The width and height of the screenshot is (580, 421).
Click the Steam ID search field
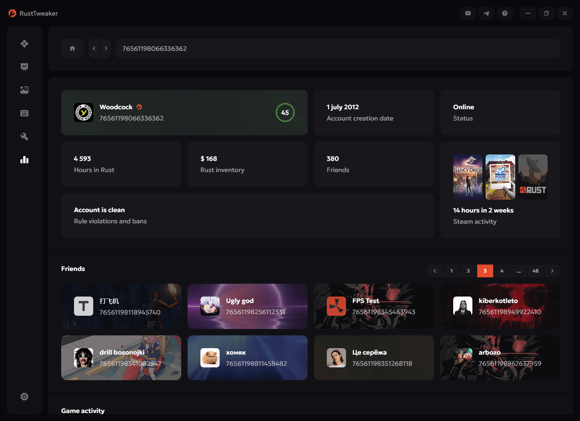[338, 48]
